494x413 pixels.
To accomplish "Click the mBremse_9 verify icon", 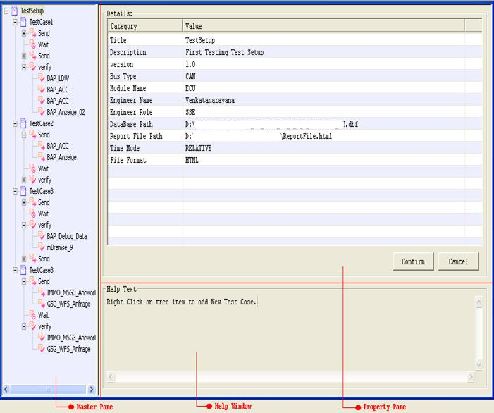I will [x=42, y=247].
